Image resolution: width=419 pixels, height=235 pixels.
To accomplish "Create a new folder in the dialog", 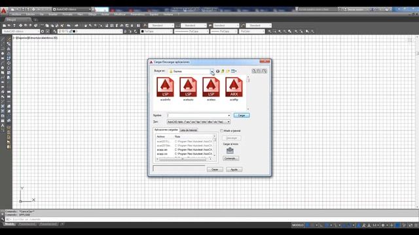I will (228, 71).
